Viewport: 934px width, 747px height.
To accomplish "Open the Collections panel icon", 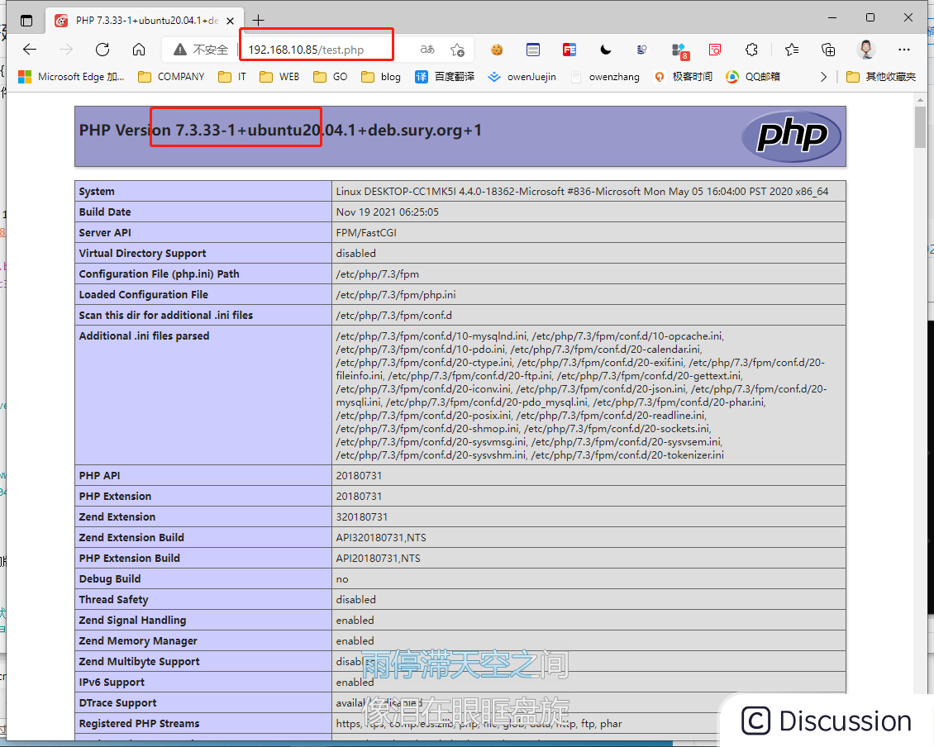I will tap(828, 50).
